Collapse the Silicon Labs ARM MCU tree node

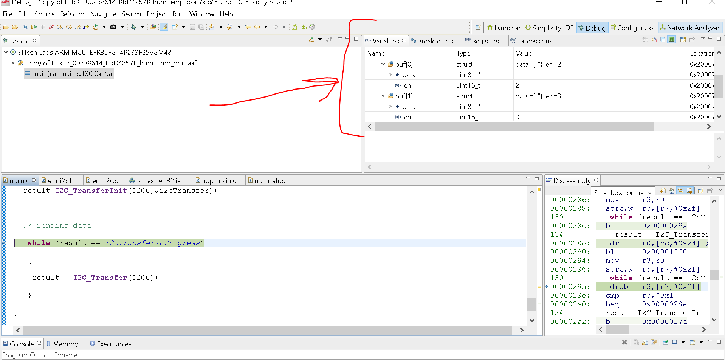coord(6,52)
